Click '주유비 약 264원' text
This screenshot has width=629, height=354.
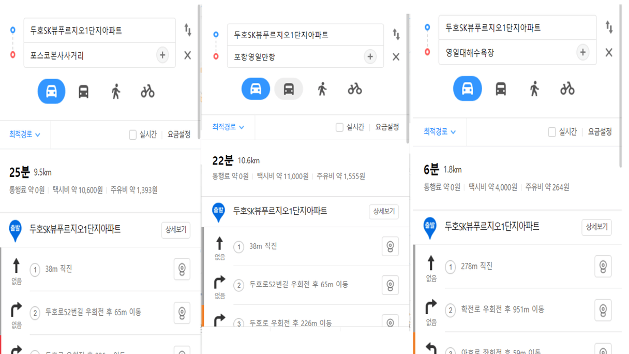[547, 187]
